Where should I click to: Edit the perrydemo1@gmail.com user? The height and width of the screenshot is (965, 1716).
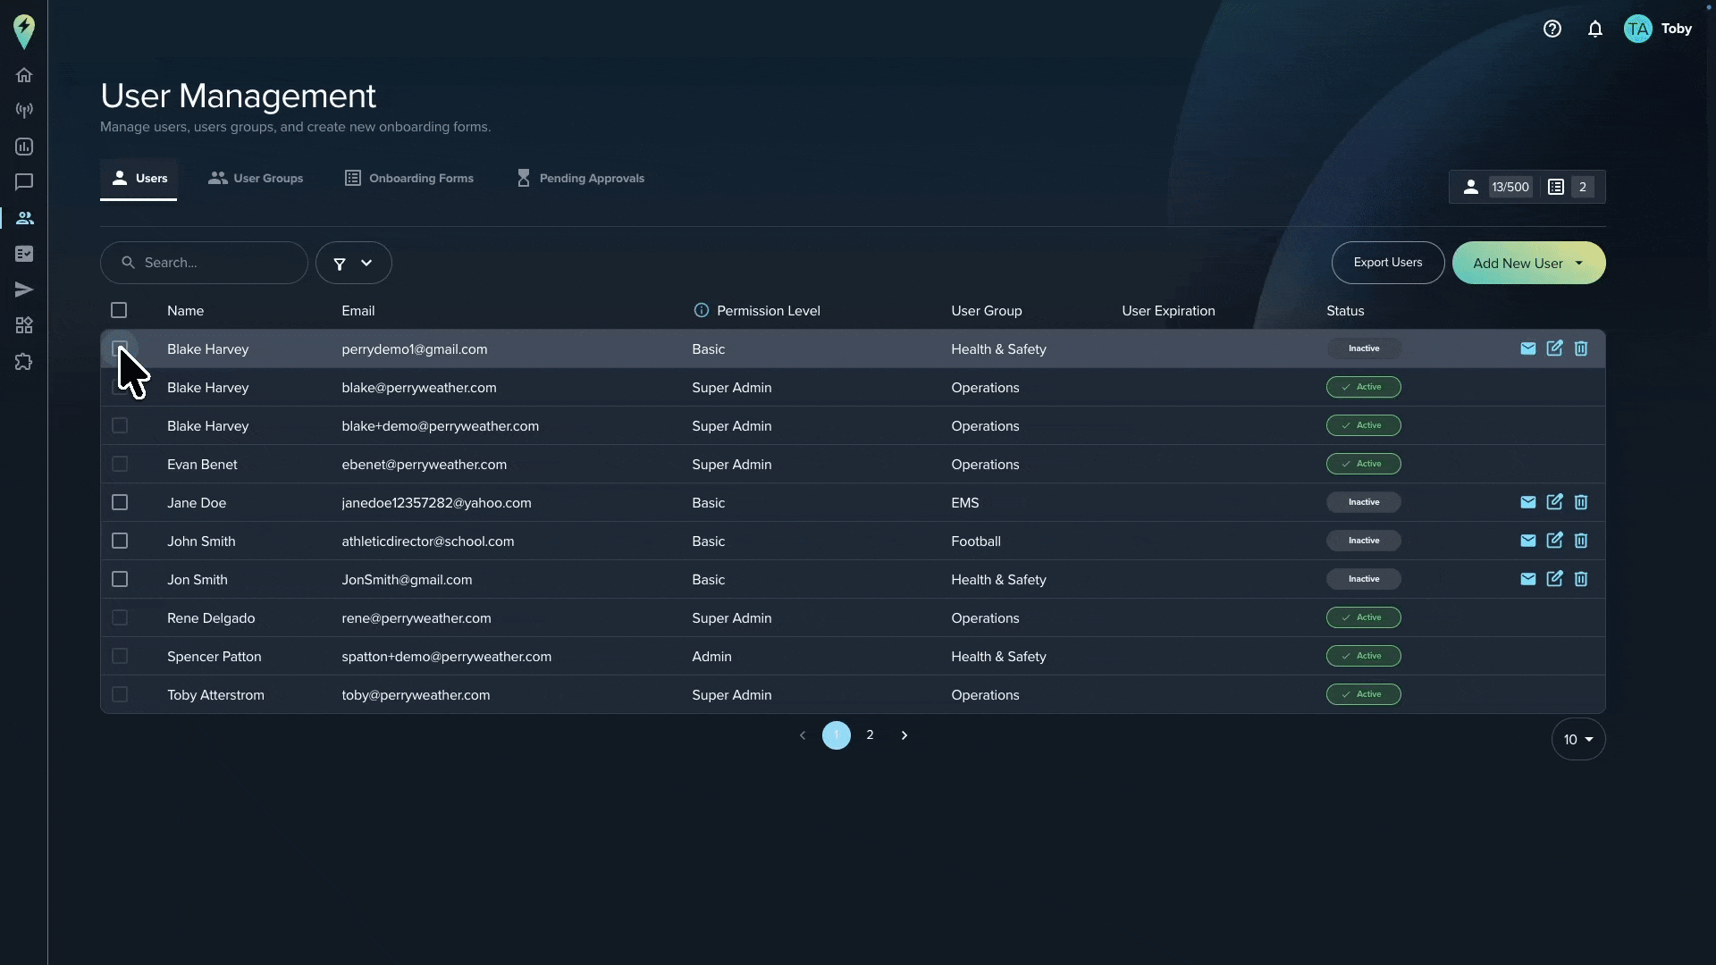[x=1555, y=348]
